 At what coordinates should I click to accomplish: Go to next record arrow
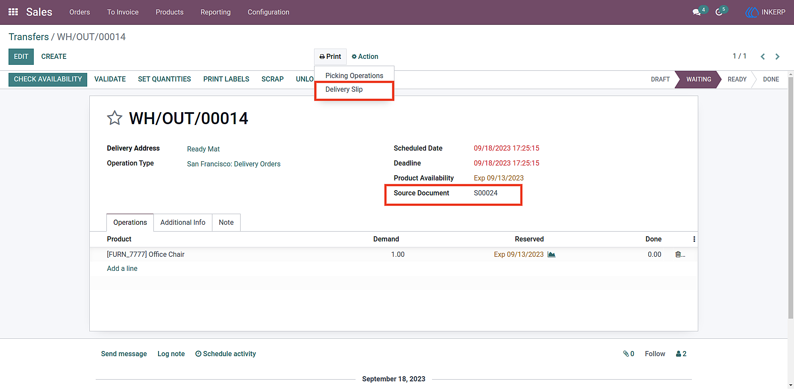777,56
